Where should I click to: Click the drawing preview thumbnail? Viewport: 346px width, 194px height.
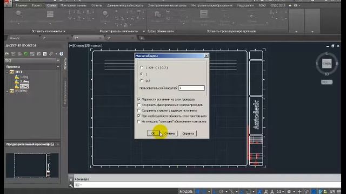(32, 165)
